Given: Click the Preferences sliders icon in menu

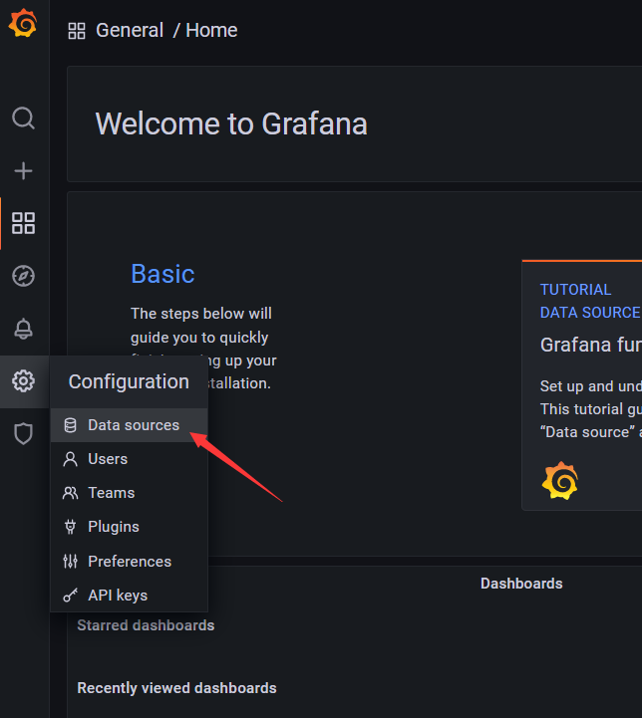Looking at the screenshot, I should tap(70, 562).
